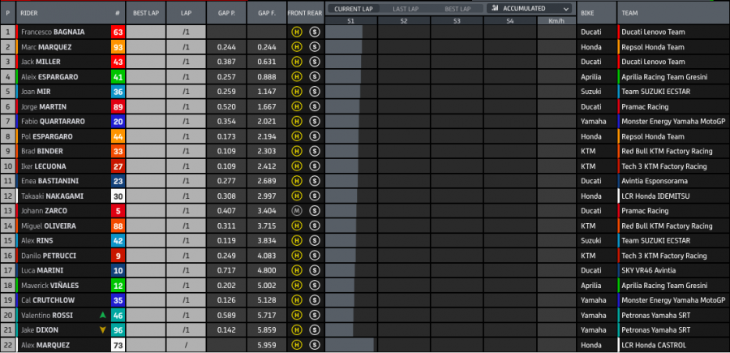Select the BEST LAP sector tab

point(457,8)
